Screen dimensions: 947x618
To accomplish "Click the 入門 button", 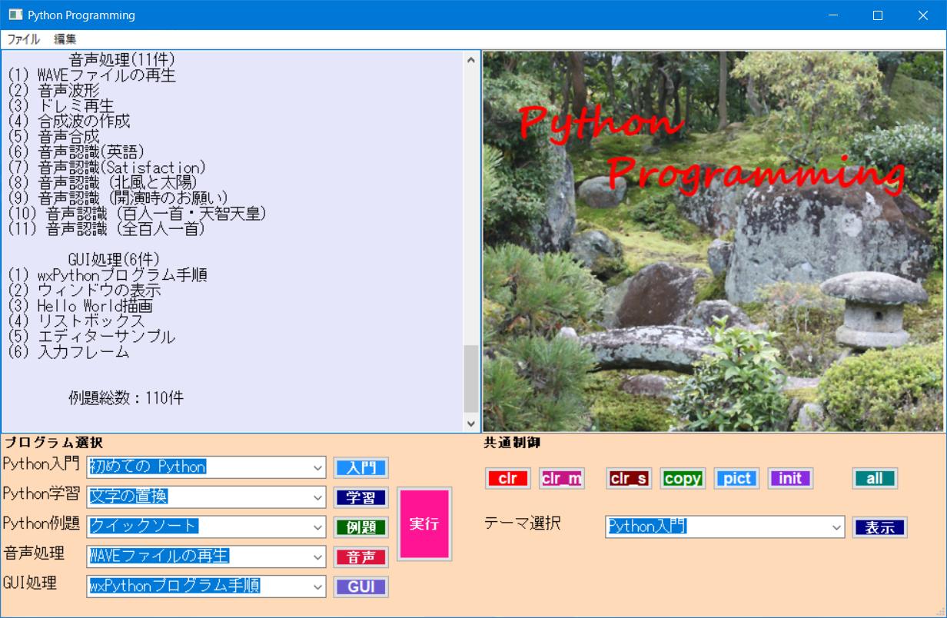I will (361, 467).
